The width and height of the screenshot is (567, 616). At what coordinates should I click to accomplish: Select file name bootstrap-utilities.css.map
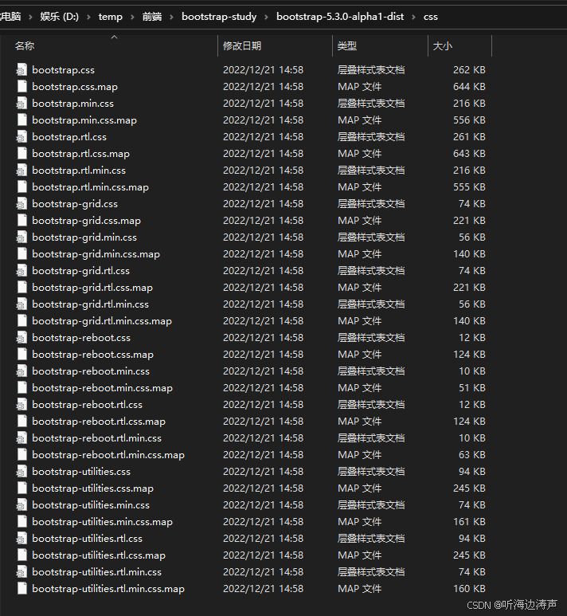(x=93, y=488)
